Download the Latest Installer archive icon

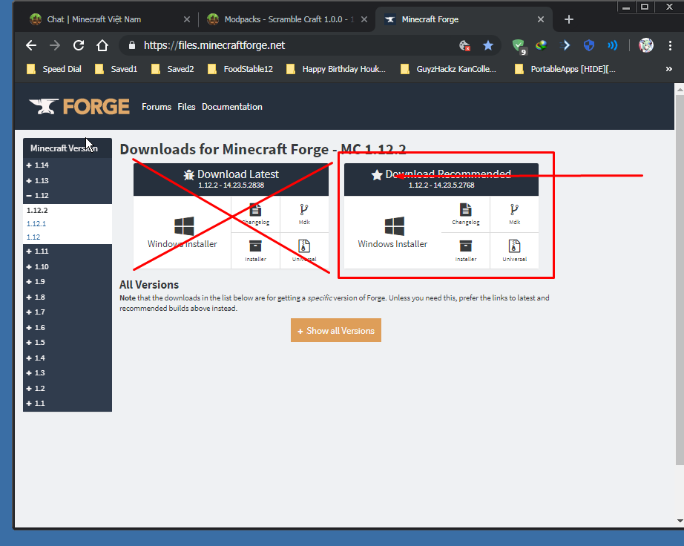coord(255,246)
